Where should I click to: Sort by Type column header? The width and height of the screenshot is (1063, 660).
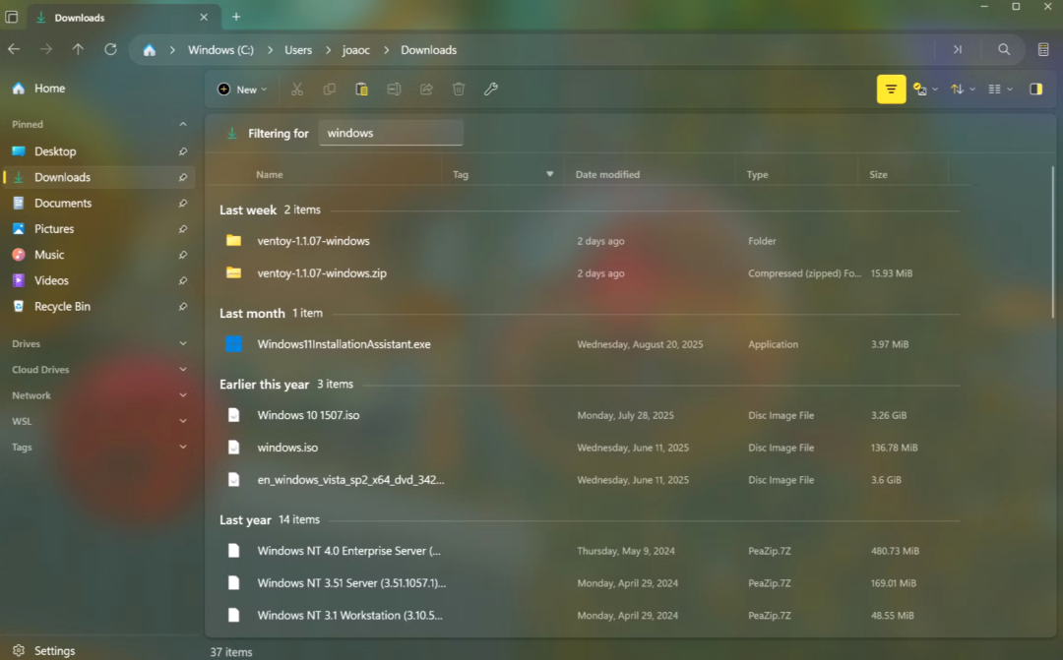757,174
